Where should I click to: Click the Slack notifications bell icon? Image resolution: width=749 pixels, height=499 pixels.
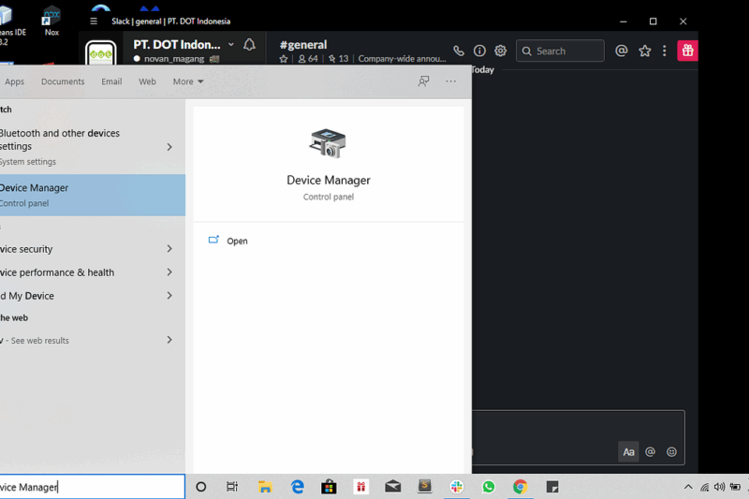pos(249,45)
